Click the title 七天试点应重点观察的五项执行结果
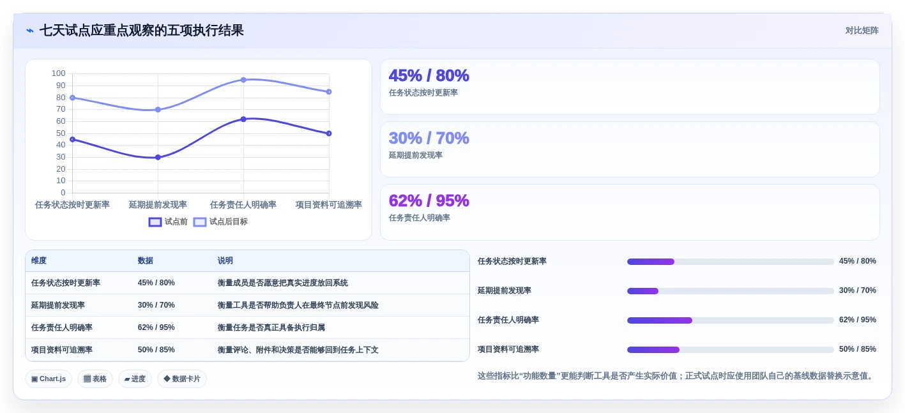 tap(142, 31)
